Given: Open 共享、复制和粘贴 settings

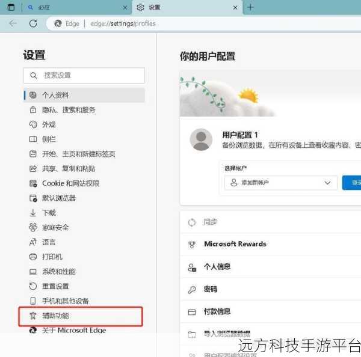Looking at the screenshot, I should [x=84, y=169].
